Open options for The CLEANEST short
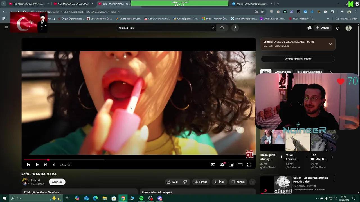 pos(332,157)
